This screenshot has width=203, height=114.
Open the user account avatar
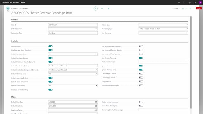pyautogui.click(x=200, y=3)
